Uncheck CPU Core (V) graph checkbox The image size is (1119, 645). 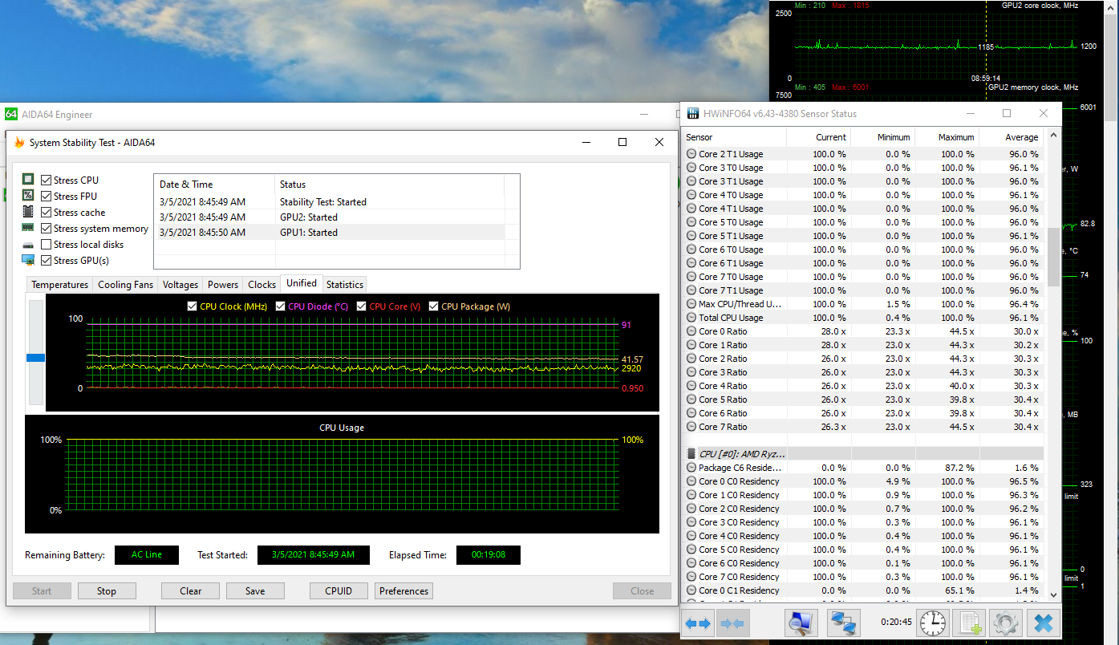361,306
